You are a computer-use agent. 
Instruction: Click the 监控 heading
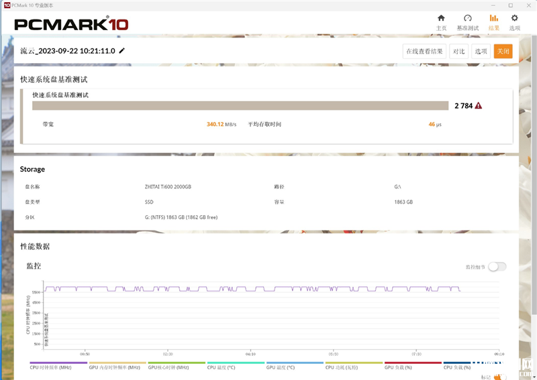tap(34, 266)
